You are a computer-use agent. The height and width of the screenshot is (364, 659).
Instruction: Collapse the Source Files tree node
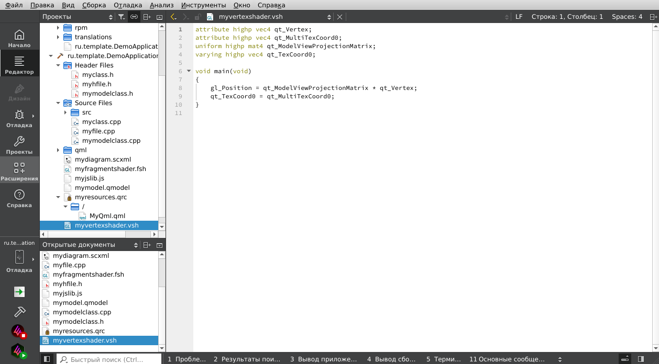click(x=59, y=103)
